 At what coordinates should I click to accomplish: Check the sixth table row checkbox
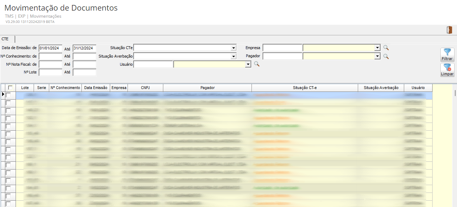pos(8,134)
